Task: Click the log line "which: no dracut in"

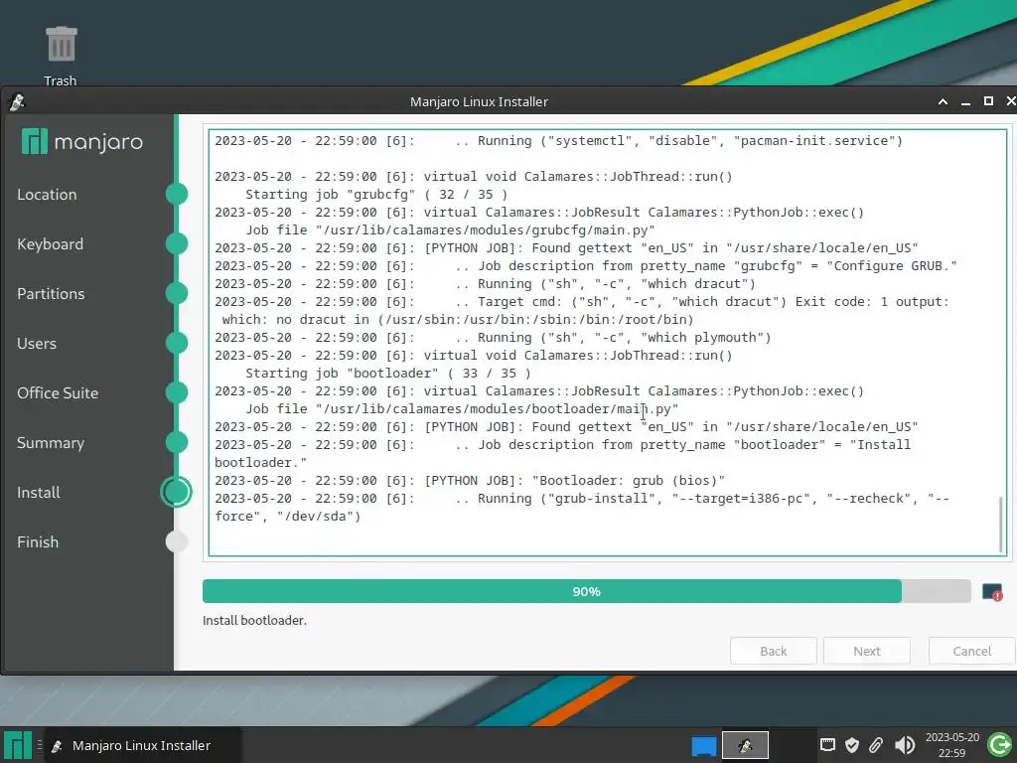Action: tap(458, 320)
